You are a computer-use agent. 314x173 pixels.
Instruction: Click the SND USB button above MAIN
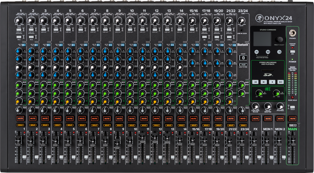click(292, 125)
